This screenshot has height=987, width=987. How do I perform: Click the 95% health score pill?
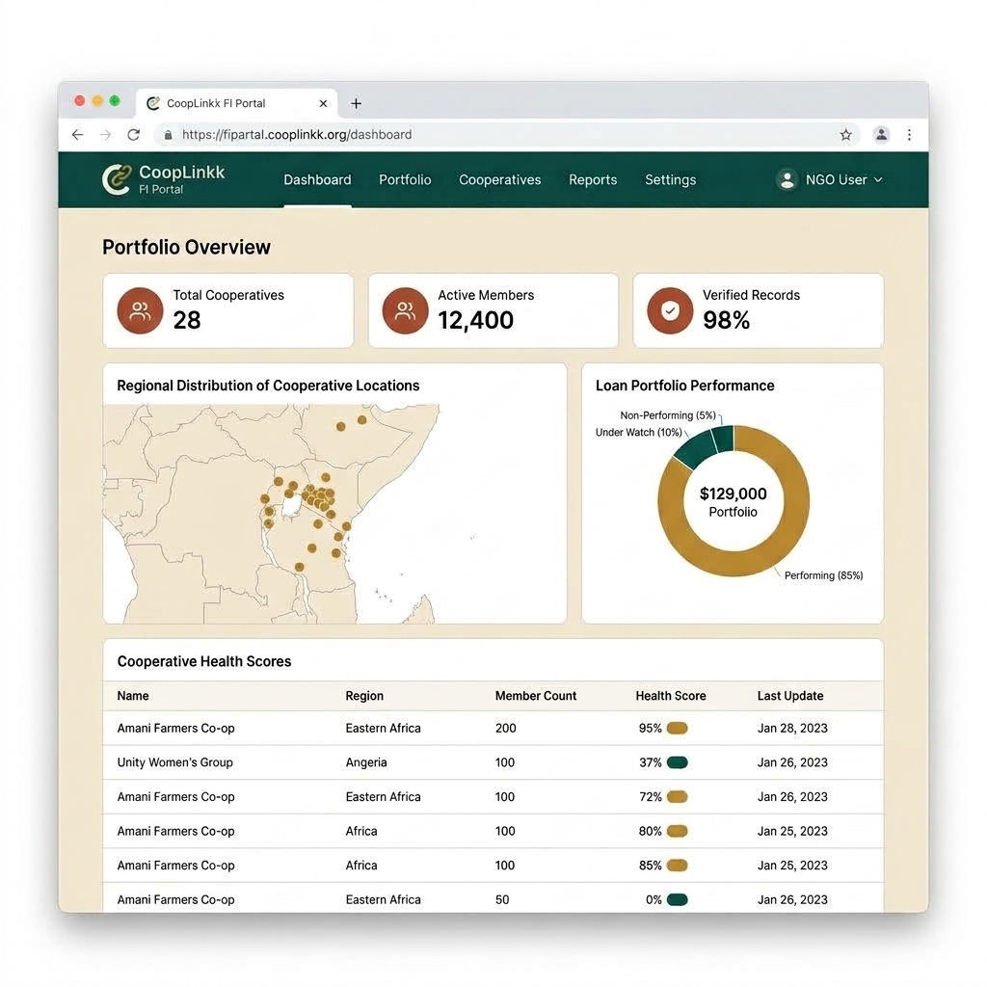678,729
